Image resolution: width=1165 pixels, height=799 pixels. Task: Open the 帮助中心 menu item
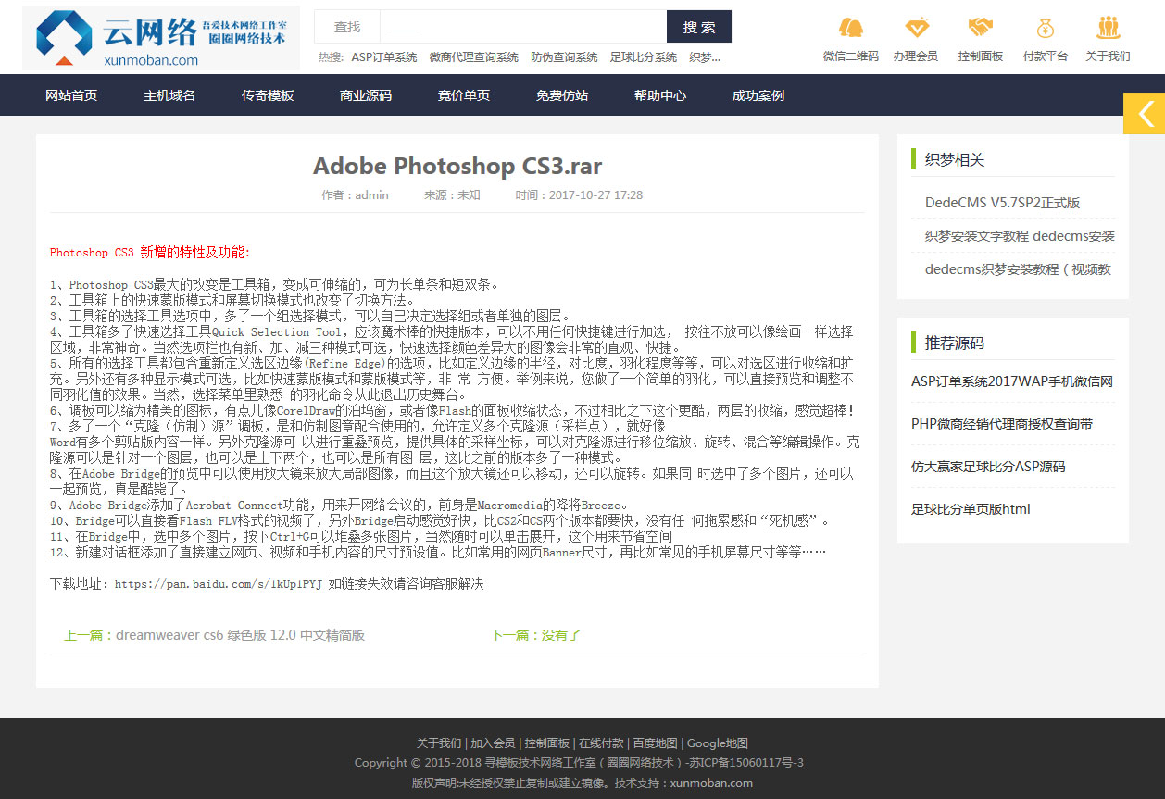coord(660,95)
